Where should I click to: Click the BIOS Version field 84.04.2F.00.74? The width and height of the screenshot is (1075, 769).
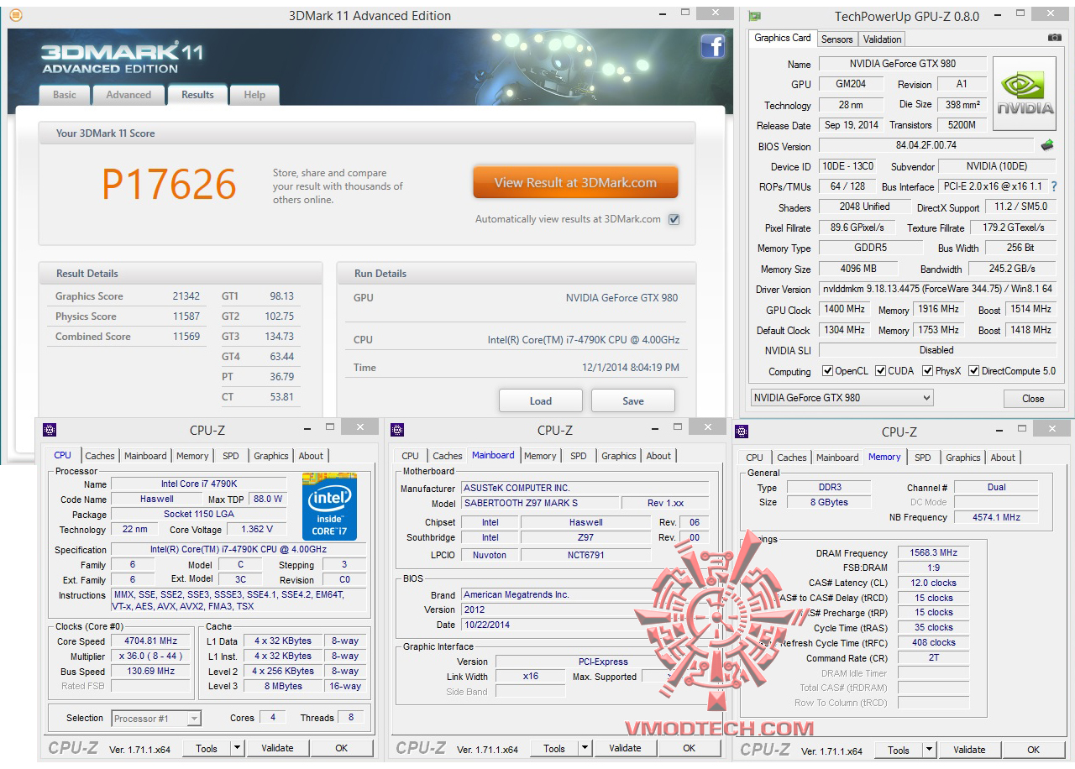coord(926,146)
